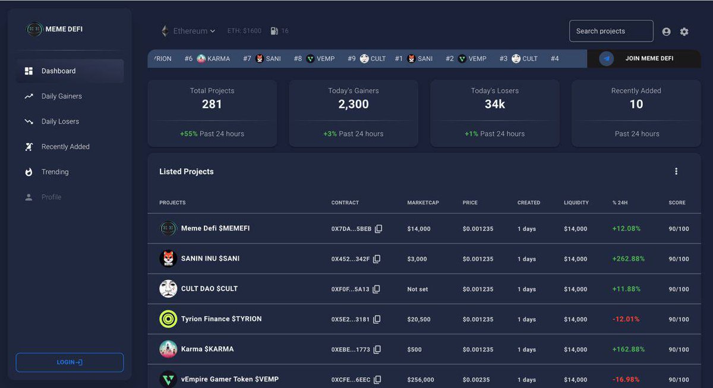Click the gas pump icon
The height and width of the screenshot is (388, 713).
point(275,31)
